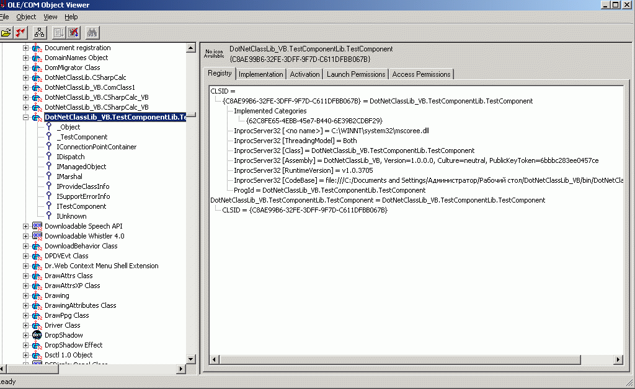Viewport: 635px width, 389px height.
Task: Switch to the Access Permissions tab
Action: click(x=421, y=74)
